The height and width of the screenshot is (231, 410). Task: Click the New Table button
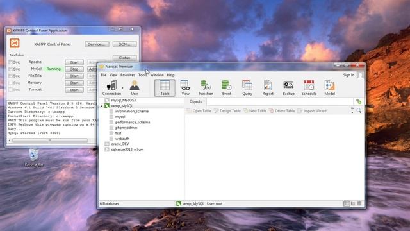click(x=255, y=111)
